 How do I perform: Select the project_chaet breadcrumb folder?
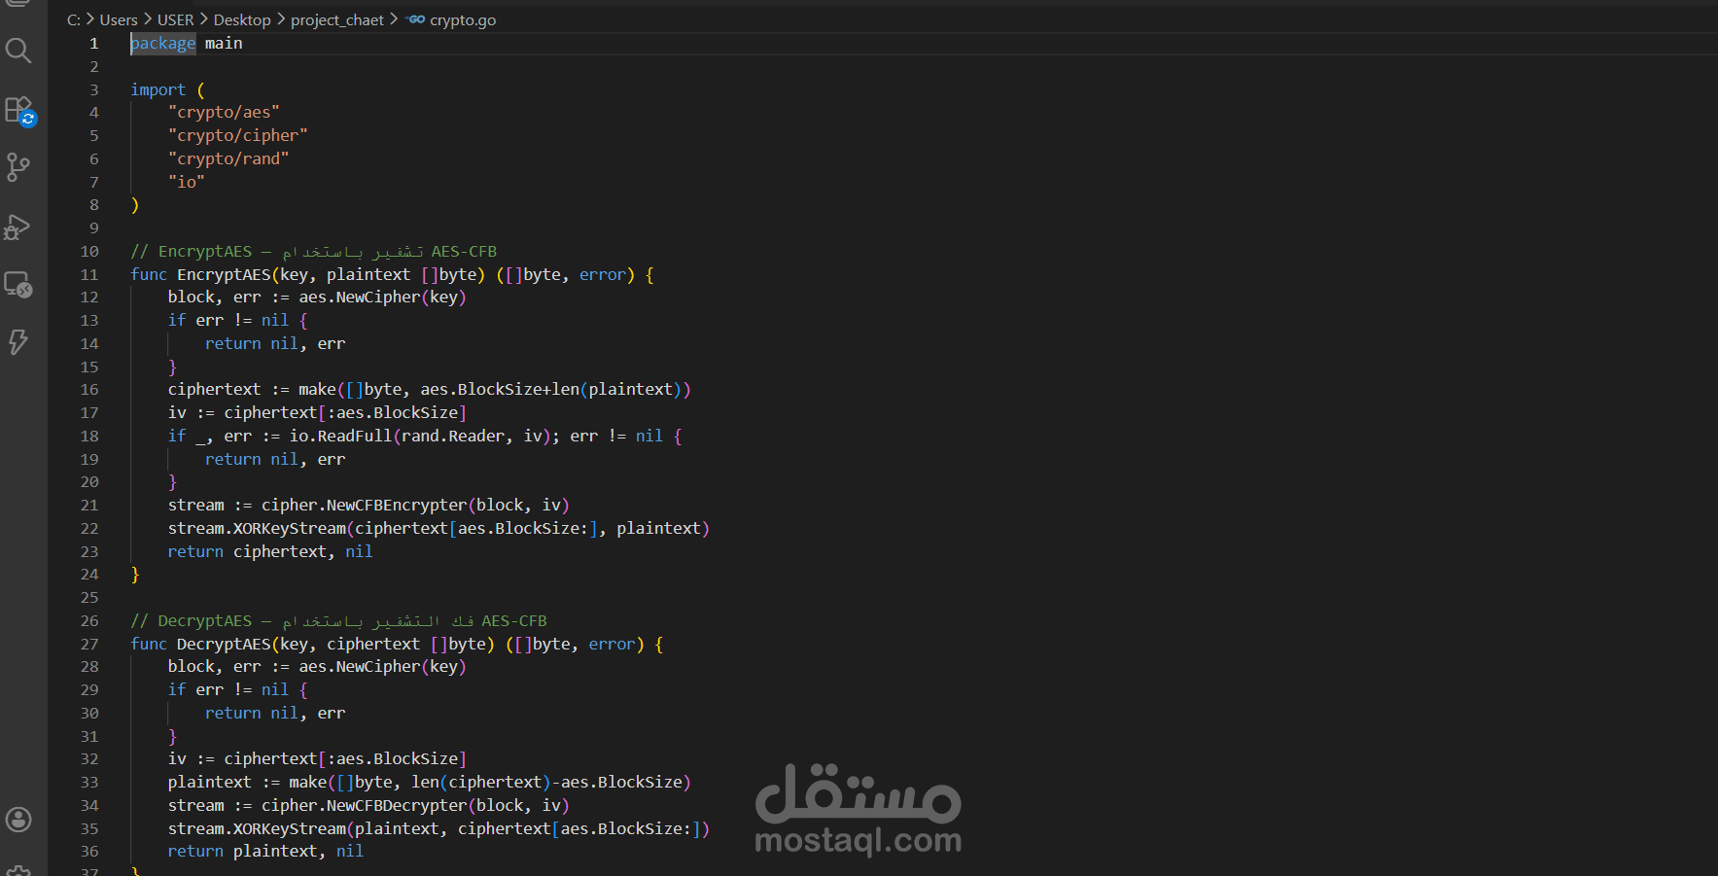coord(337,19)
